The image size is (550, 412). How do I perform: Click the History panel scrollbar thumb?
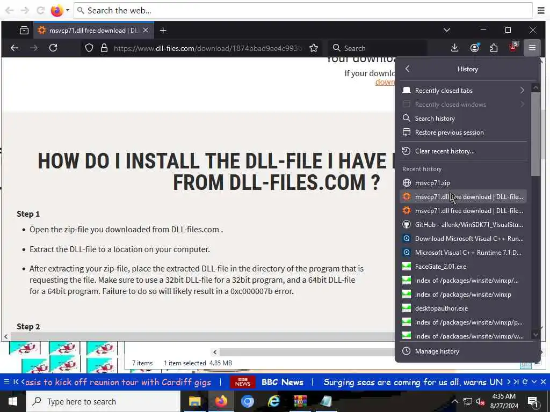point(535,134)
